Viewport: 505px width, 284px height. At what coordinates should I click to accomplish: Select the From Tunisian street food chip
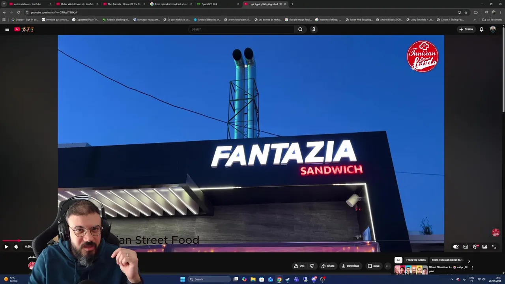[x=447, y=260]
